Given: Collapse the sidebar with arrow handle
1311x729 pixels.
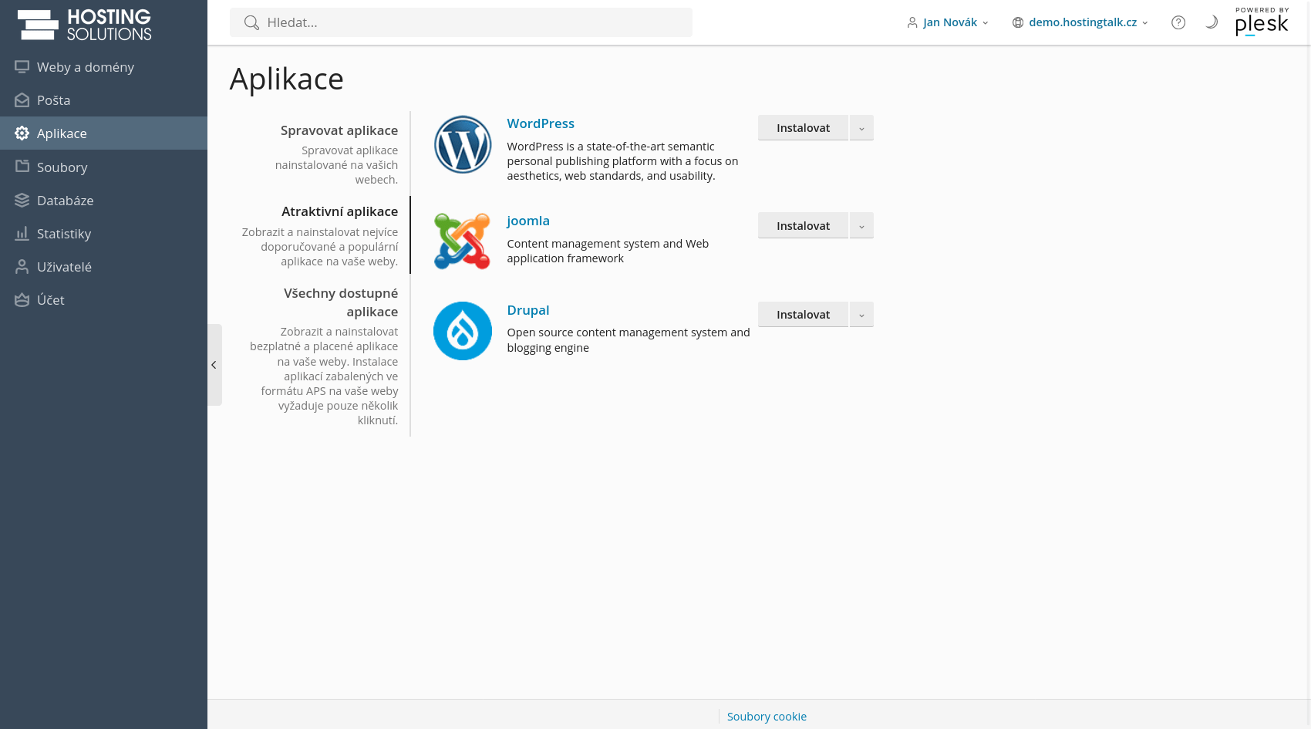Looking at the screenshot, I should pos(214,365).
